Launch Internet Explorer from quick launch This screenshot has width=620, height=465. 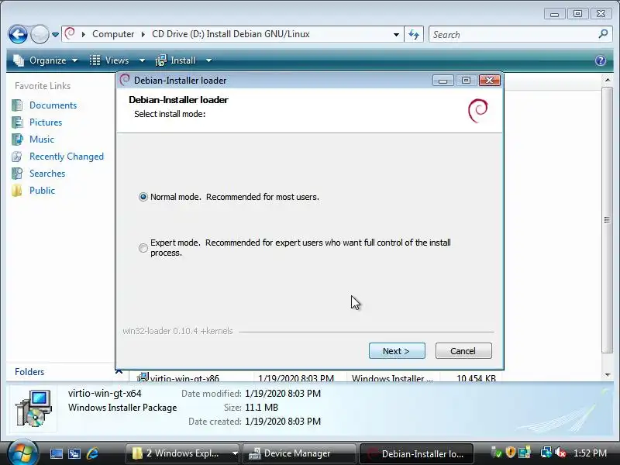[x=92, y=453]
